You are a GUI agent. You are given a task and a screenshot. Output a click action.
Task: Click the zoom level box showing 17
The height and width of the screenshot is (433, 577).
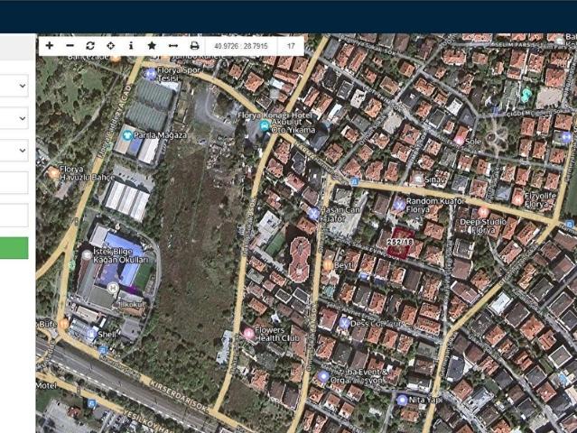(291, 45)
